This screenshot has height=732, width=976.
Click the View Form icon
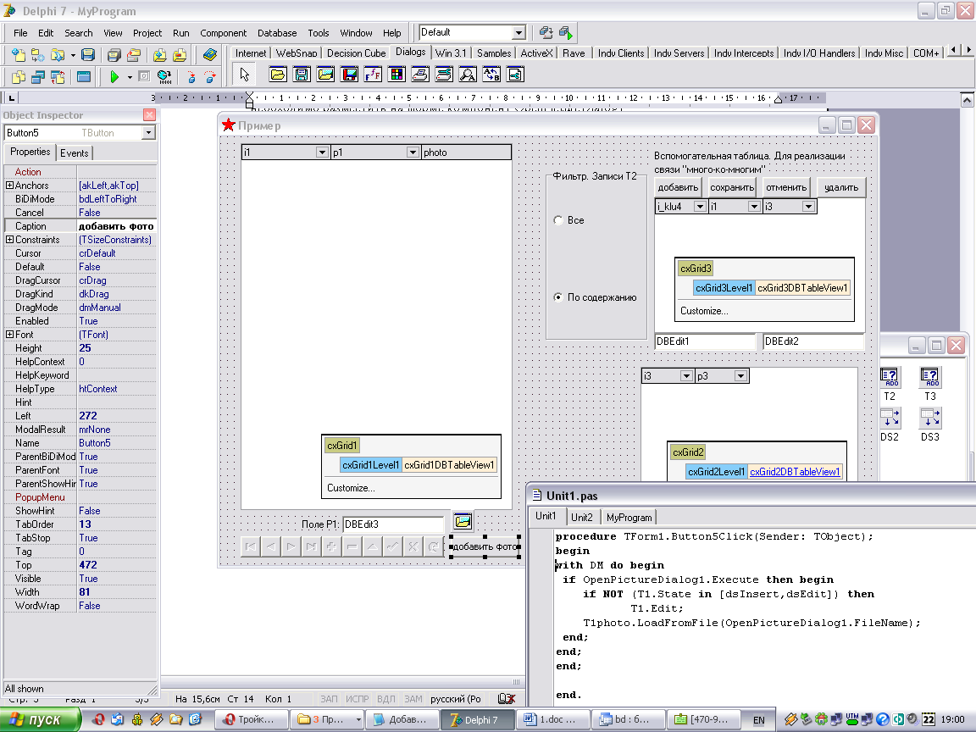38,76
